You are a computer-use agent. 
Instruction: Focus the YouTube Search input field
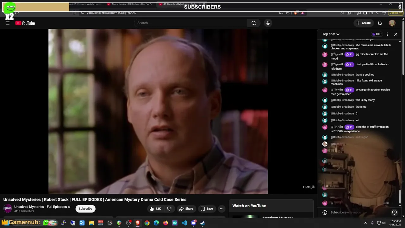pos(190,23)
